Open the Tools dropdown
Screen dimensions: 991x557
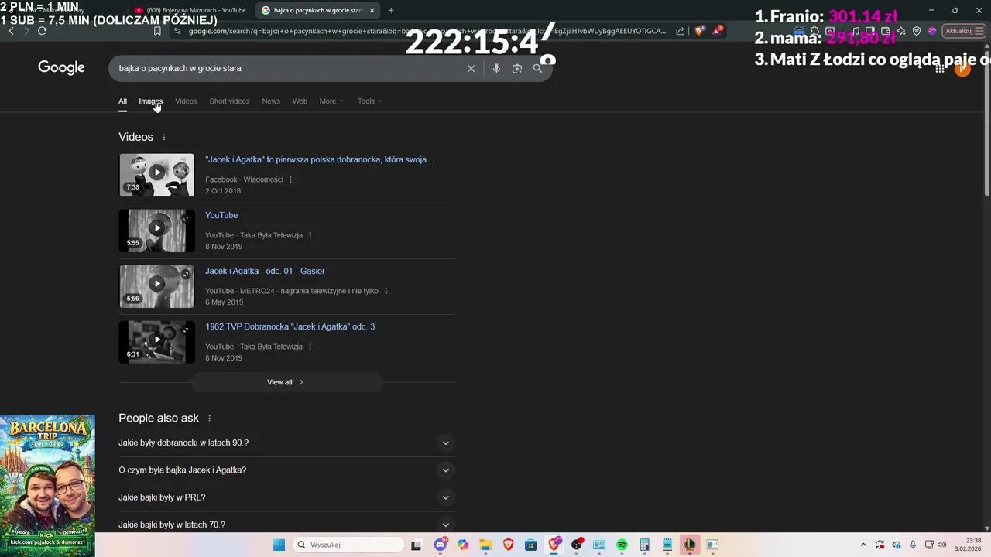(369, 101)
